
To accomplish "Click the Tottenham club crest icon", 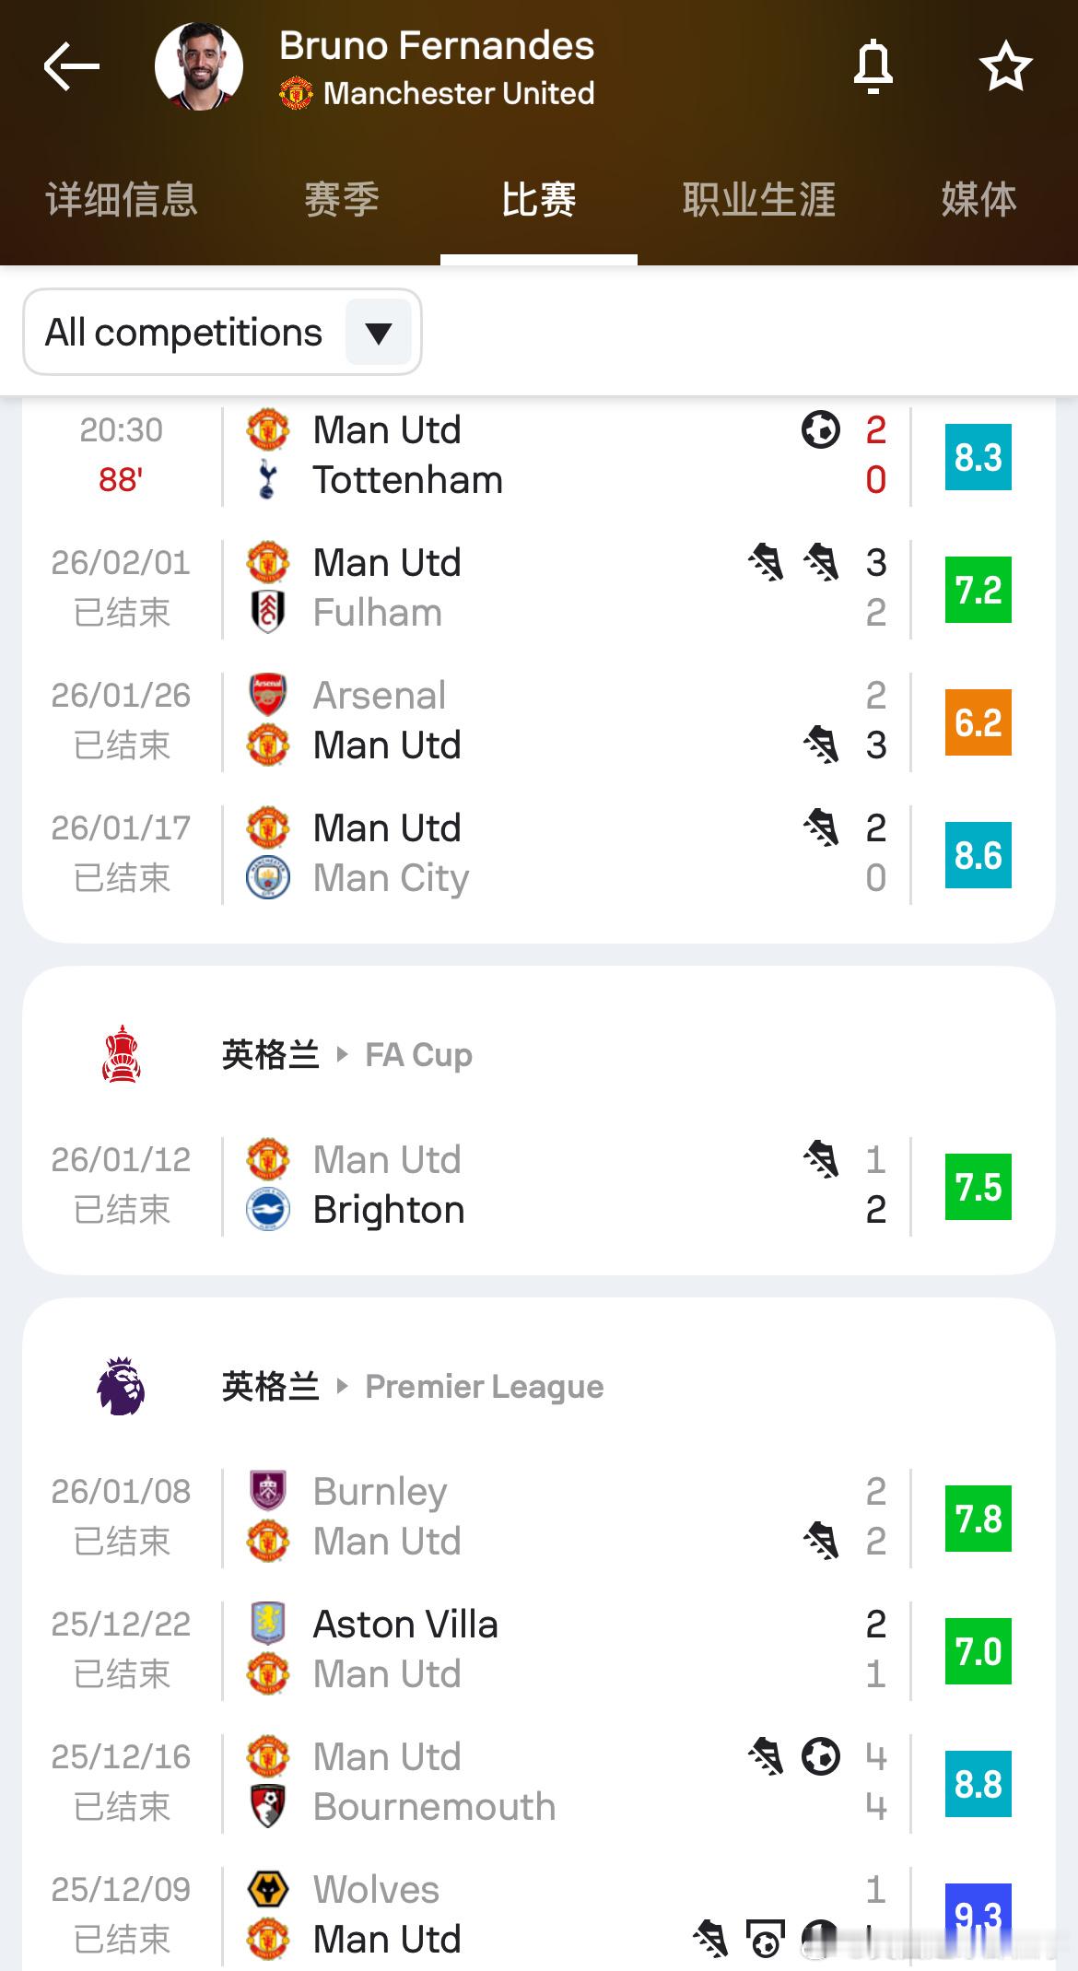I will pos(268,479).
